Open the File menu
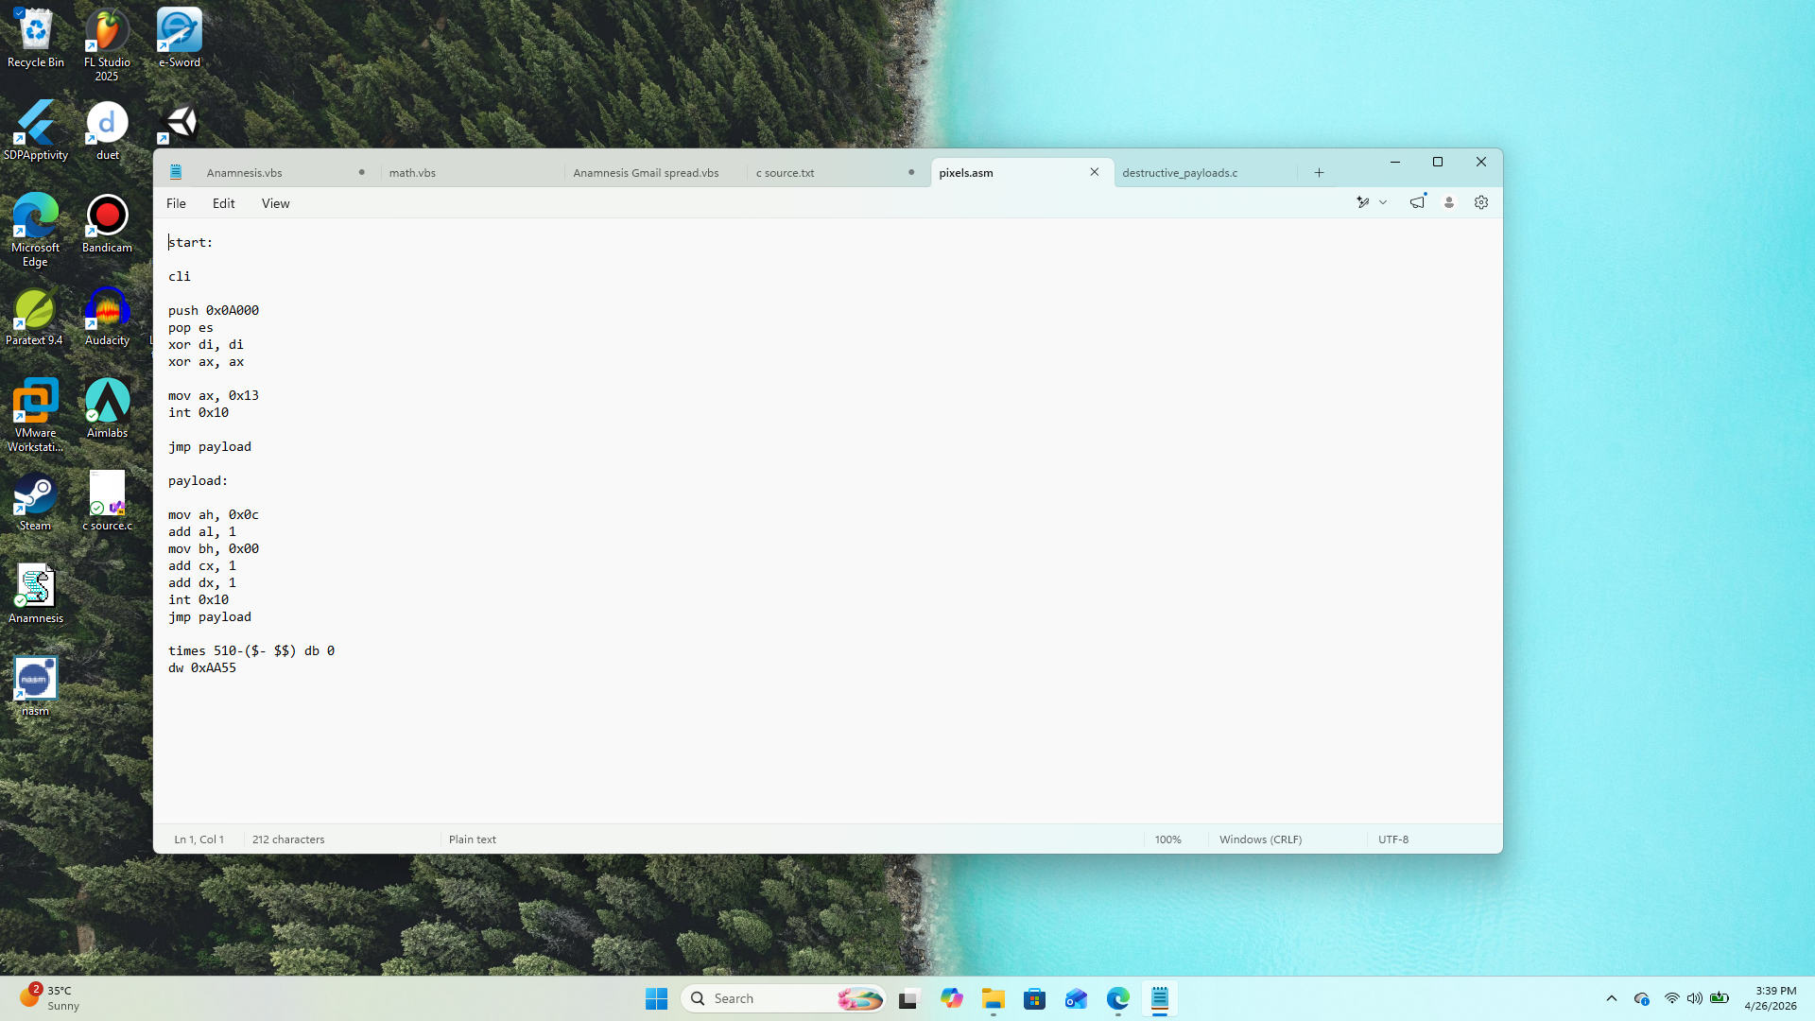 click(176, 203)
